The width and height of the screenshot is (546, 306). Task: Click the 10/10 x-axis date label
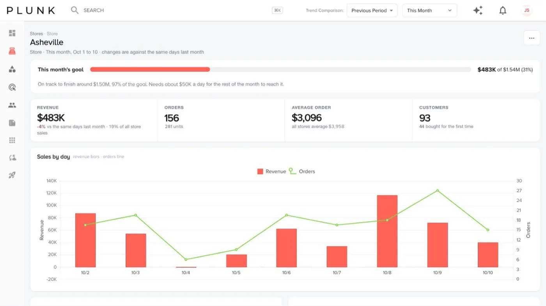487,273
